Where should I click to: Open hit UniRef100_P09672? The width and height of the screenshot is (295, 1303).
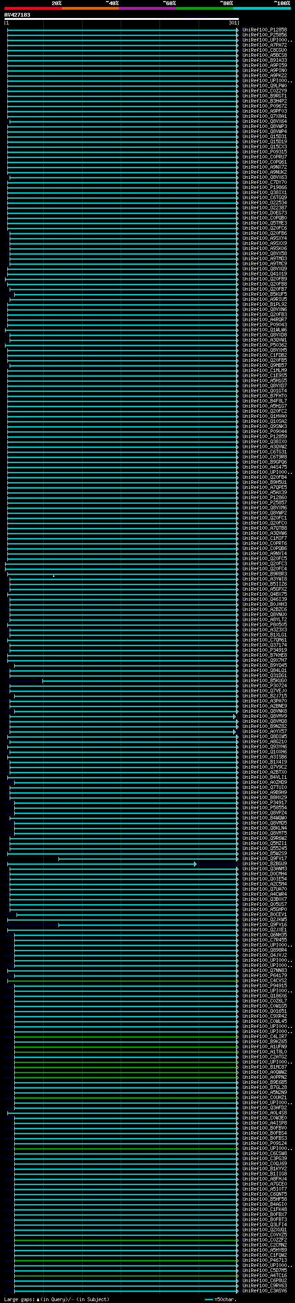(x=265, y=106)
